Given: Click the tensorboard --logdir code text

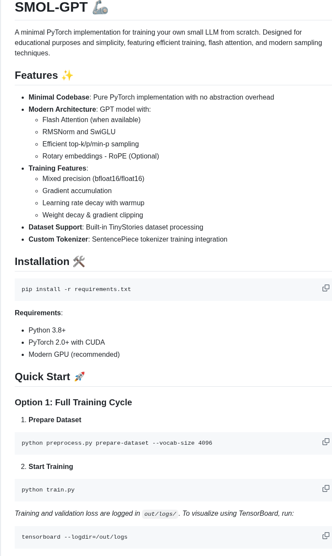Looking at the screenshot, I should click(74, 537).
